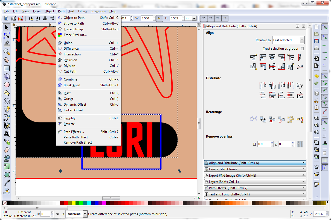The width and height of the screenshot is (331, 220).
Task: Select the Zoom magnifier tool
Action: 7,52
